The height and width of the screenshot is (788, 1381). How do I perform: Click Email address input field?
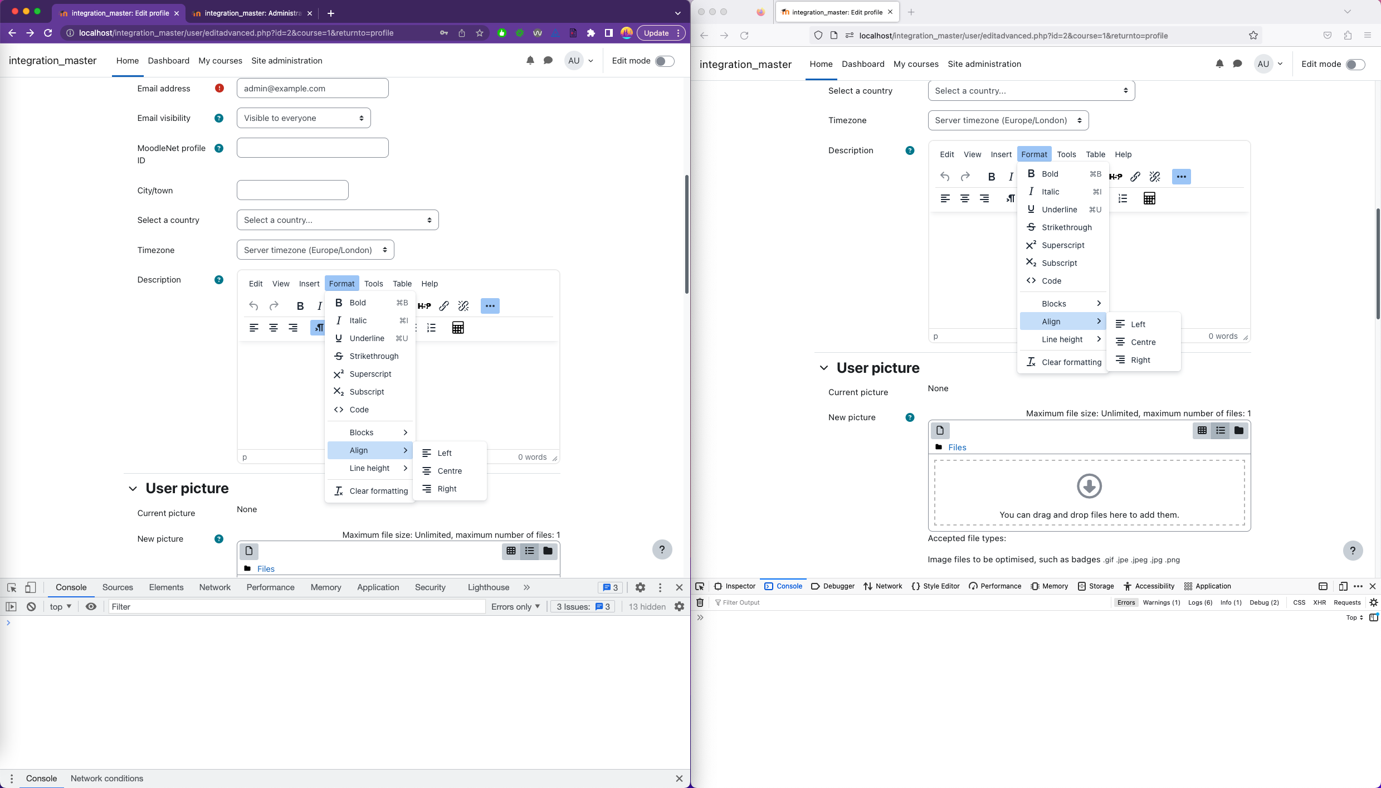click(x=313, y=89)
